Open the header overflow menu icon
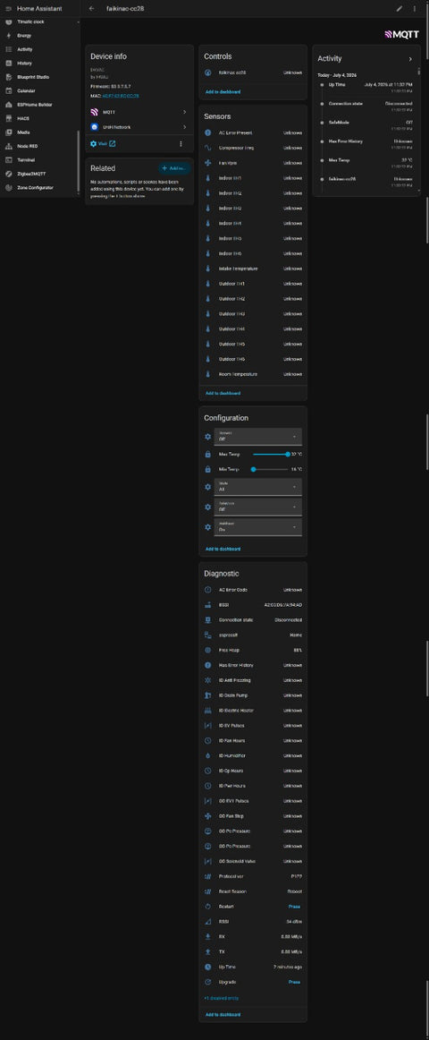Screen dimensions: 429x1040 coord(415,9)
